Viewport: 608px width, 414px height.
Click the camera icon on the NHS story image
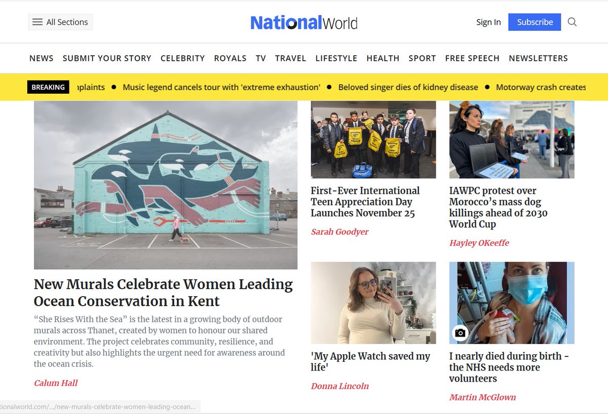(x=460, y=333)
